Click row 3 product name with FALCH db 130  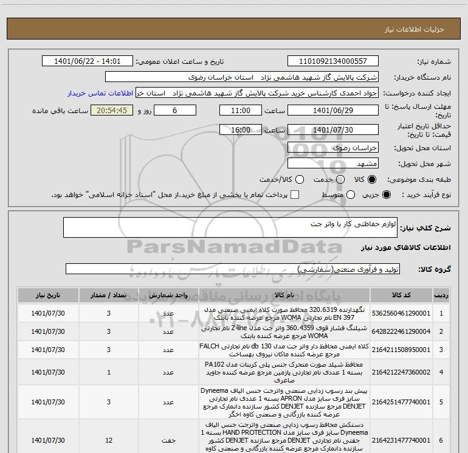284,350
